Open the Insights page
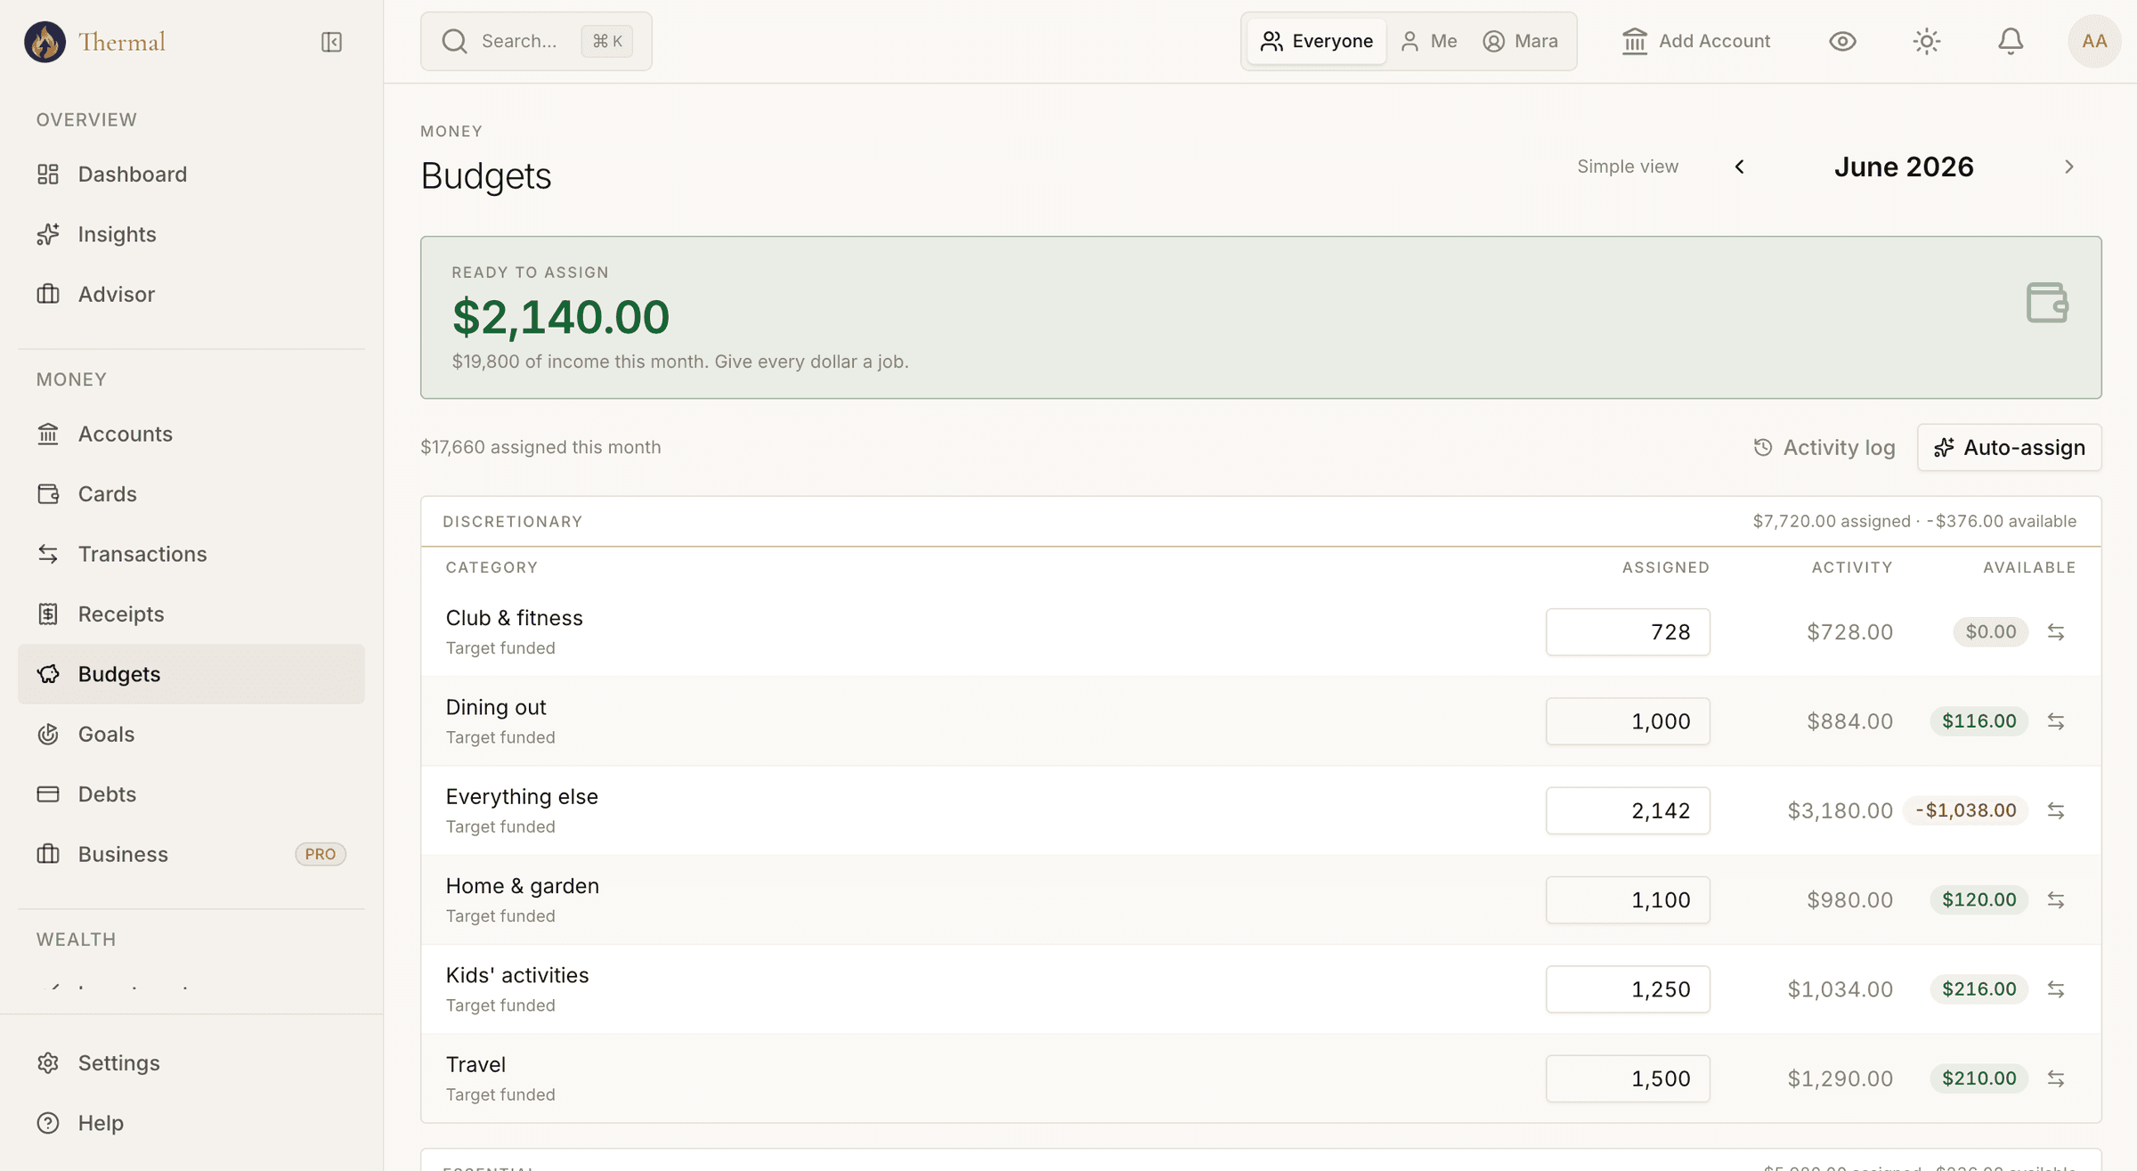Screen dimensions: 2137x1171 [191, 234]
